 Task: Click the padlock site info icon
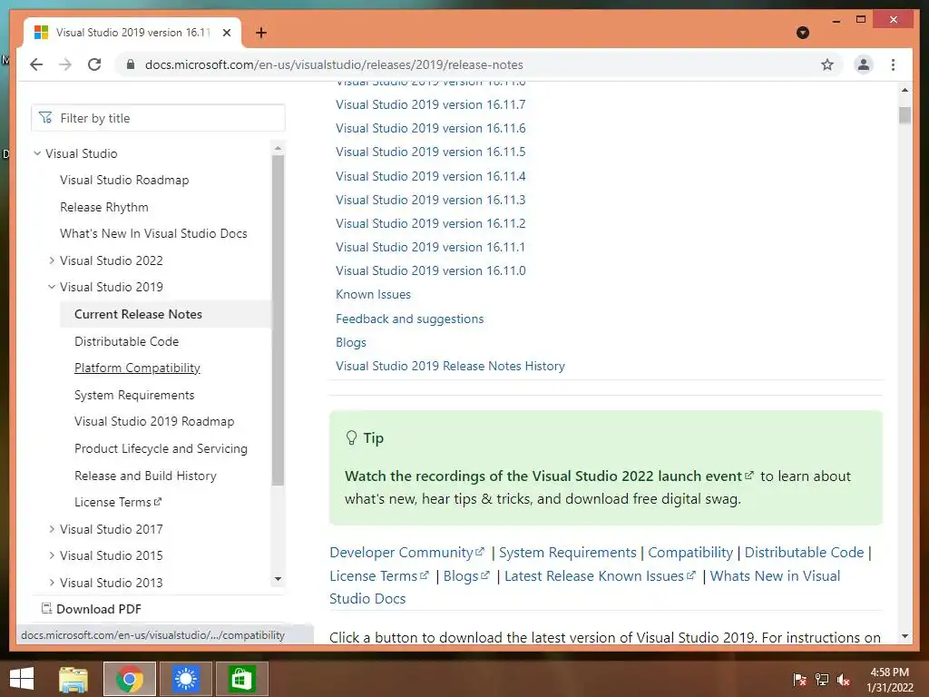(x=131, y=64)
